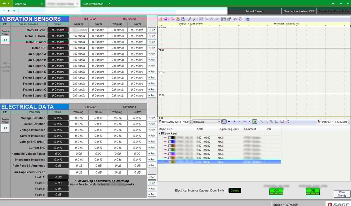This screenshot has height=206, width=351.
Task: Open the vibration sensors Control Popup icon
Action: tap(5, 41)
